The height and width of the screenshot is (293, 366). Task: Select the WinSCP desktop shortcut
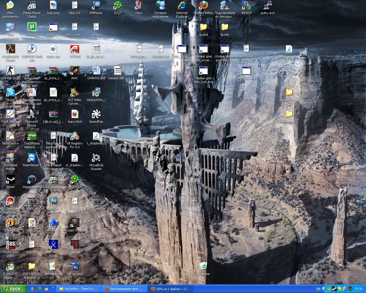[246, 8]
